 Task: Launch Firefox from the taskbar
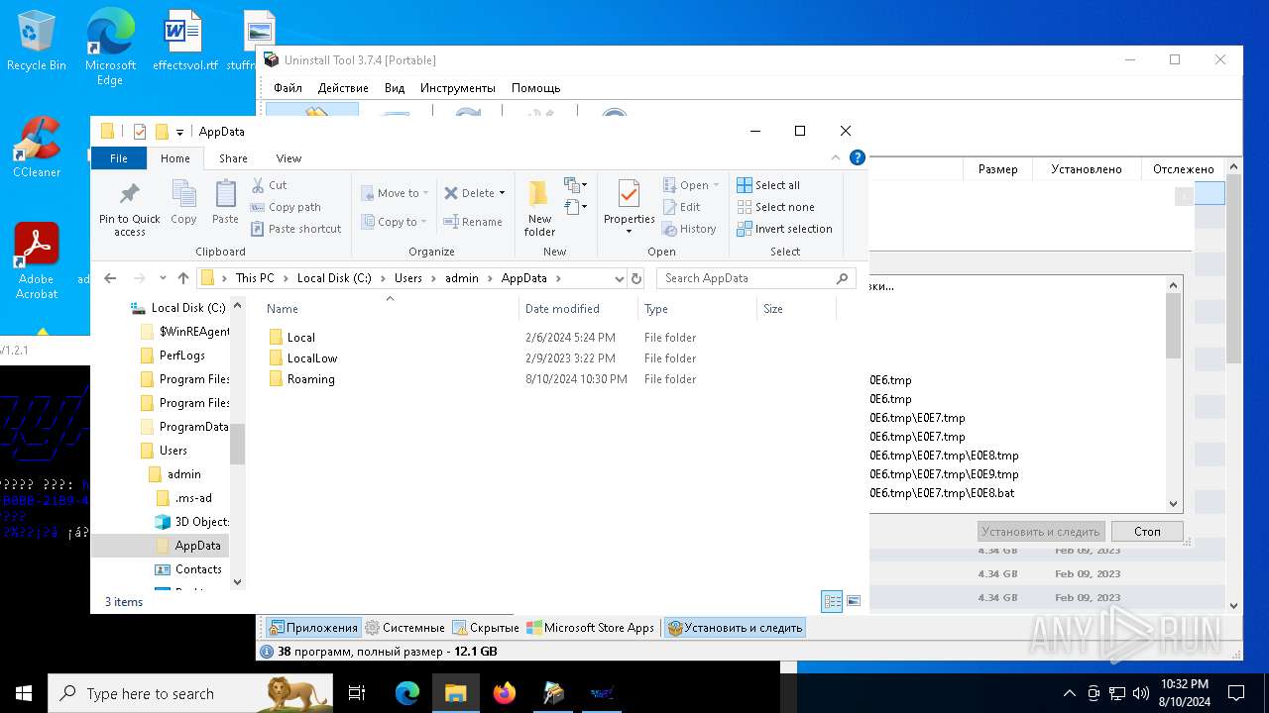click(505, 693)
